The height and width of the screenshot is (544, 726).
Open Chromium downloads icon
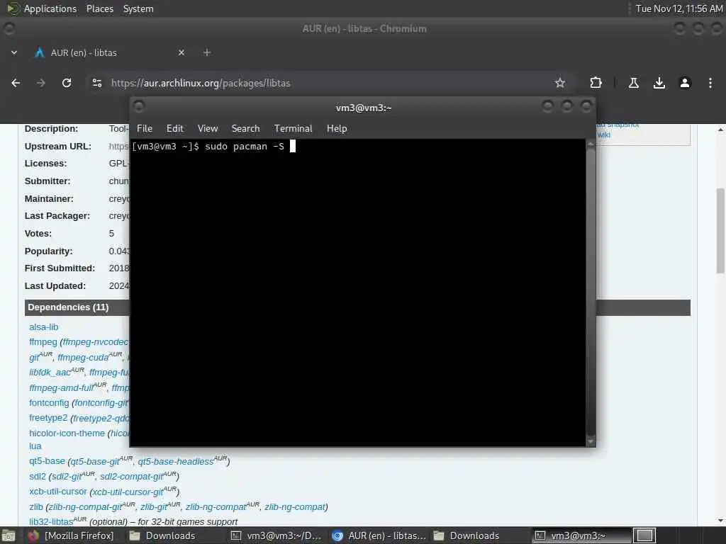tap(659, 83)
